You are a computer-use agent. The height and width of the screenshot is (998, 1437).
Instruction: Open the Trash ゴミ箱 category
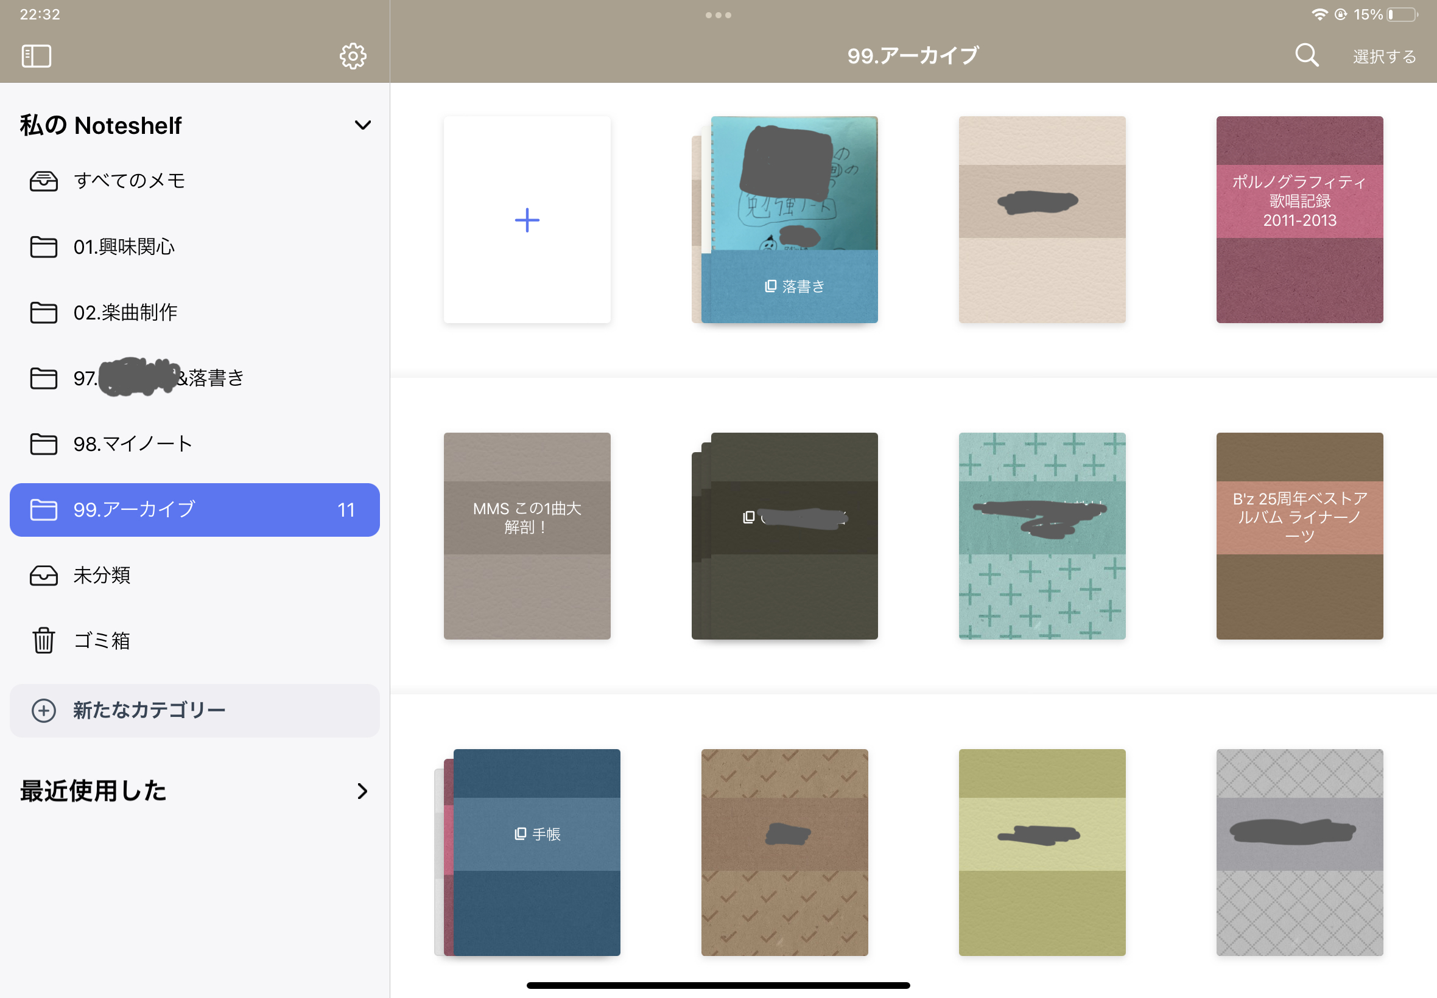click(101, 640)
